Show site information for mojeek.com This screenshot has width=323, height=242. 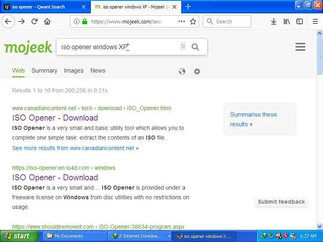click(x=77, y=21)
